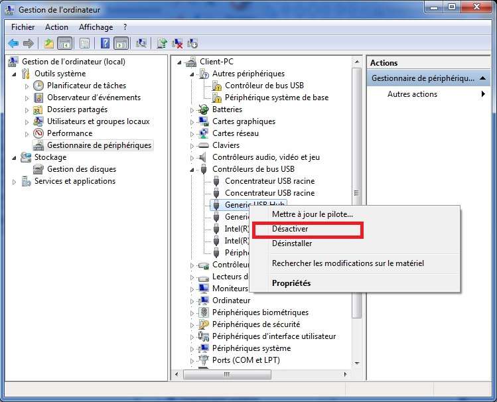The image size is (497, 402).
Task: Click the Properties toolbar icon
Action: tap(84, 43)
